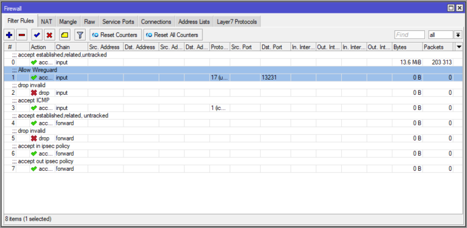The width and height of the screenshot is (467, 228).
Task: Add a new firewall rule with plus icon
Action: pyautogui.click(x=9, y=35)
